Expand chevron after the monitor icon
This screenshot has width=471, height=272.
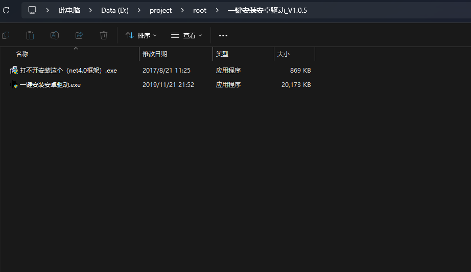48,10
